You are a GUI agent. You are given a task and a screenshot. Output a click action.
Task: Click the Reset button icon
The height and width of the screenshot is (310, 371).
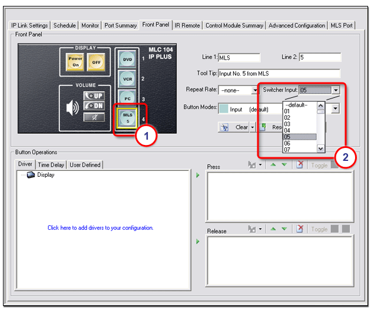(x=263, y=127)
